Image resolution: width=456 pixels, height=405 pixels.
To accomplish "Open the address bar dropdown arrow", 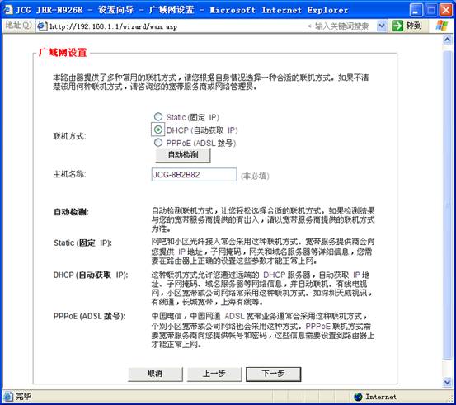I will click(382, 26).
